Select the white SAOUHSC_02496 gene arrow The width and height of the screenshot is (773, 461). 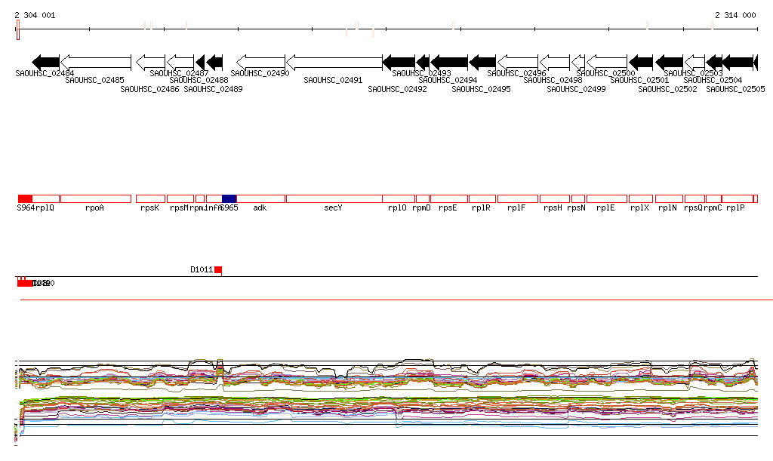(x=518, y=63)
